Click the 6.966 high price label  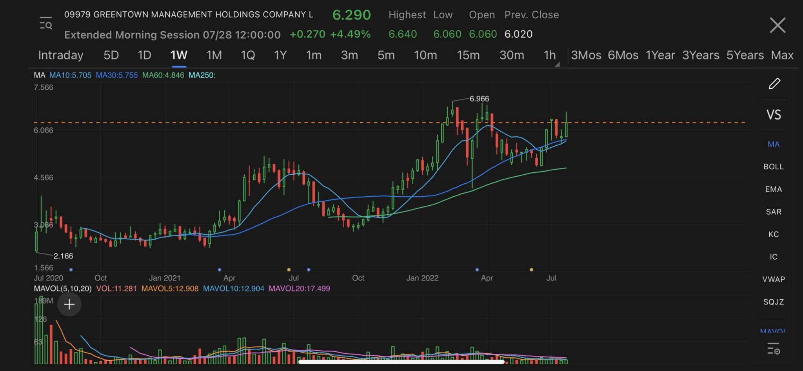click(479, 99)
